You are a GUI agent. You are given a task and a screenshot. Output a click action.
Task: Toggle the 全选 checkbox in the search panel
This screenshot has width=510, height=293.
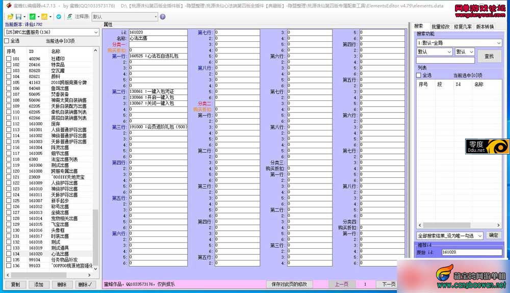point(419,75)
